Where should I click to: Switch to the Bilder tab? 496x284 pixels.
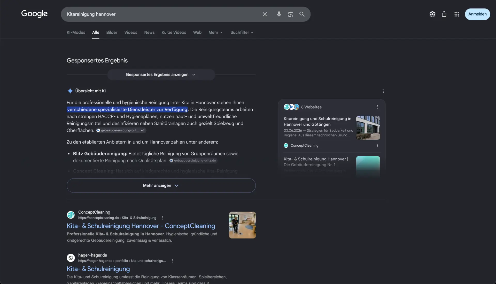pyautogui.click(x=112, y=32)
